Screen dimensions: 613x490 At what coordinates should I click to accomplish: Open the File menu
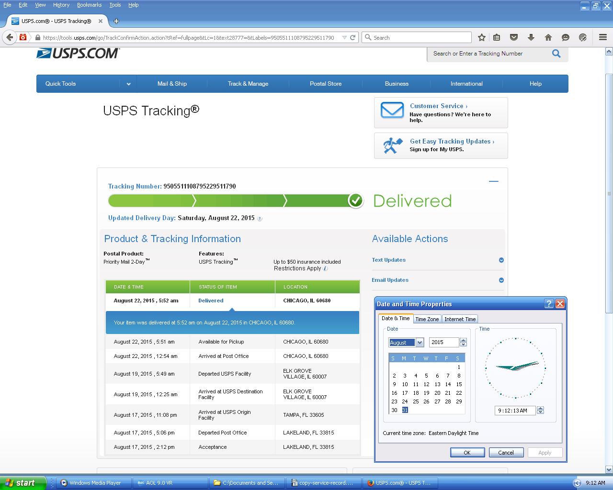tap(7, 5)
